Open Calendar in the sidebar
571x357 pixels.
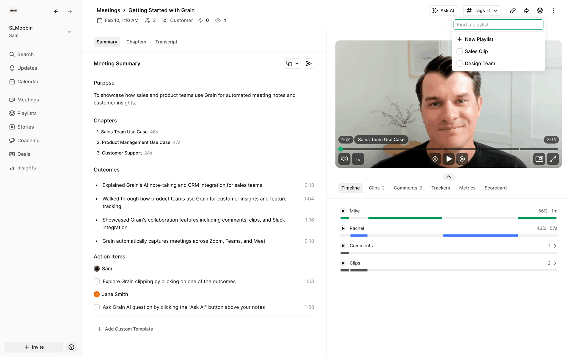pyautogui.click(x=24, y=82)
